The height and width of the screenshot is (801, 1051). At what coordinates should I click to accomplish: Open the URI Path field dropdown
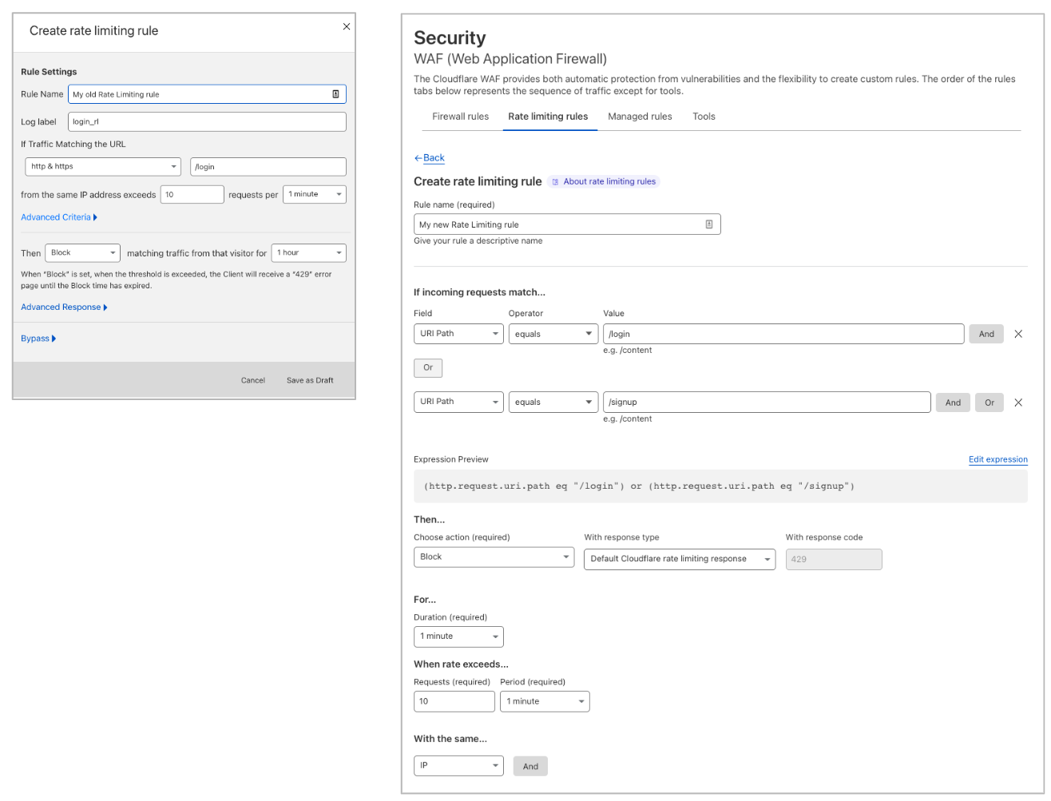pos(458,334)
